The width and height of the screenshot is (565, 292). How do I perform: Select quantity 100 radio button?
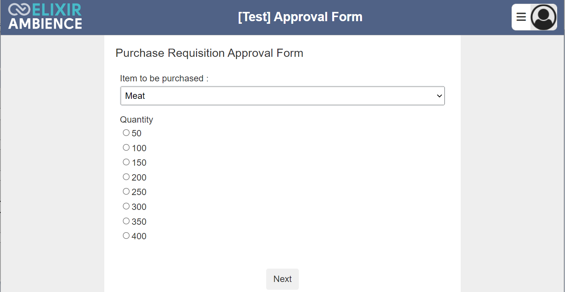click(x=126, y=147)
